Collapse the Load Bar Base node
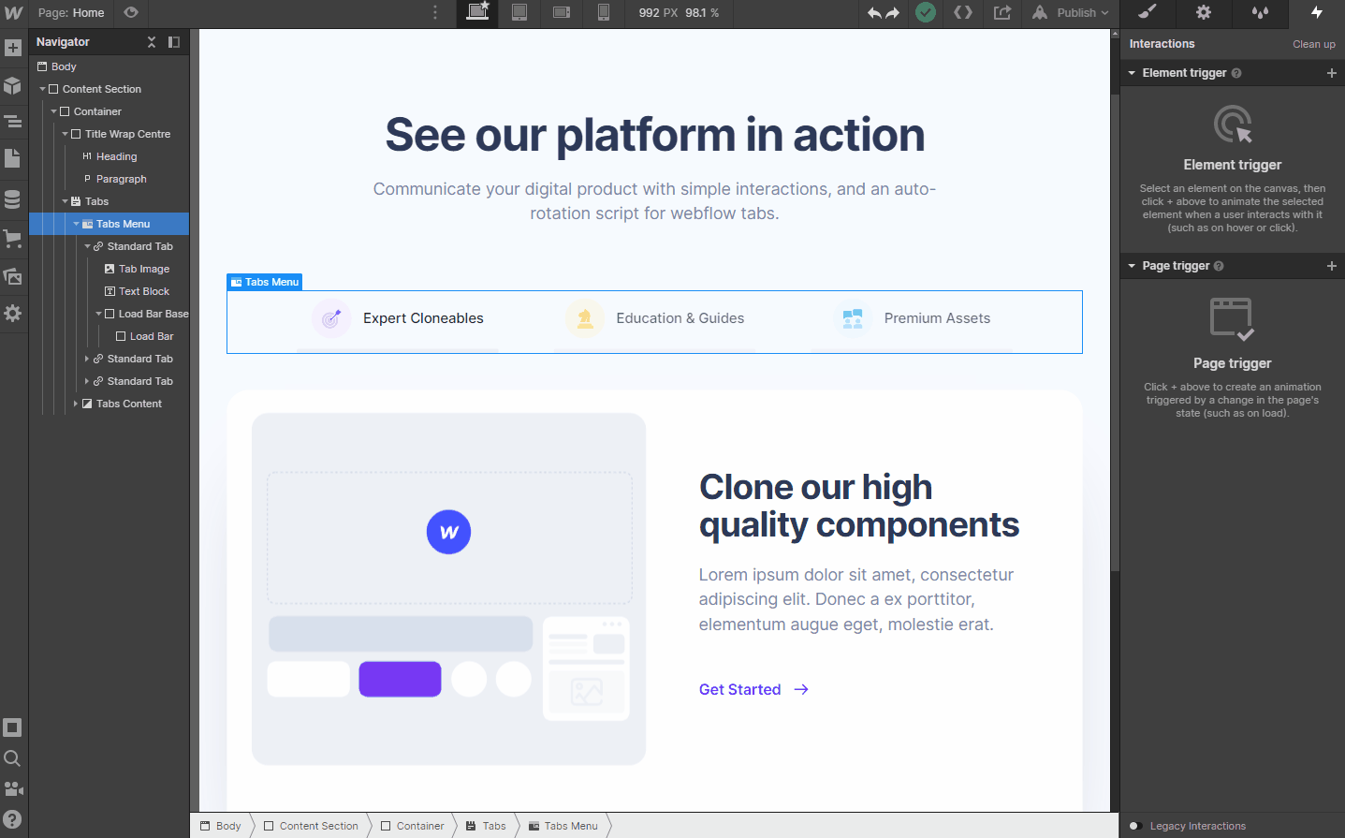Viewport: 1345px width, 838px height. pyautogui.click(x=99, y=314)
